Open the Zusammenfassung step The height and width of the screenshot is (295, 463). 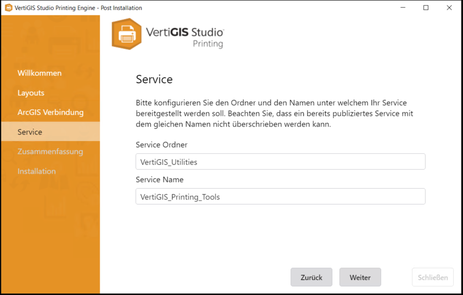51,151
